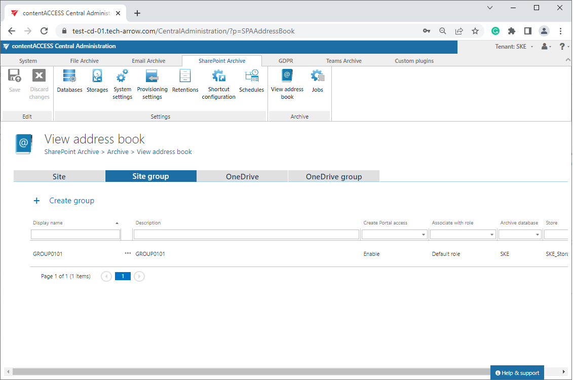Expand the Create Portal access filter dropdown

[x=424, y=235]
